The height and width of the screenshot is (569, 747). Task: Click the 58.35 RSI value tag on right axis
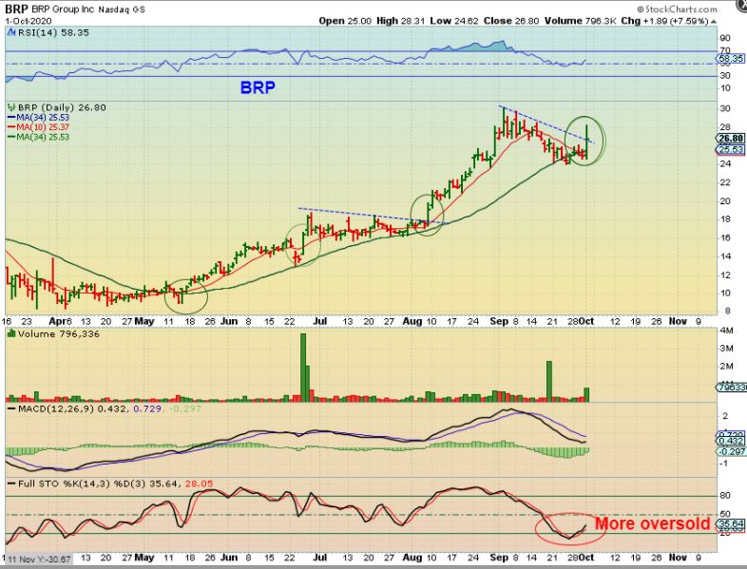pyautogui.click(x=731, y=59)
